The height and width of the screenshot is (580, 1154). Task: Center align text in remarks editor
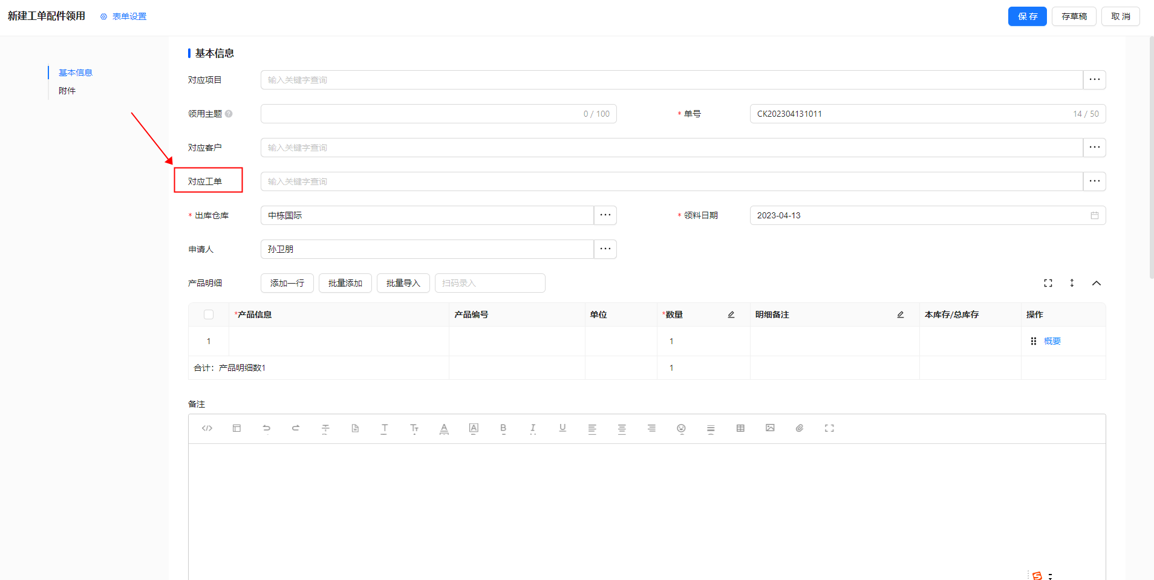pyautogui.click(x=622, y=428)
